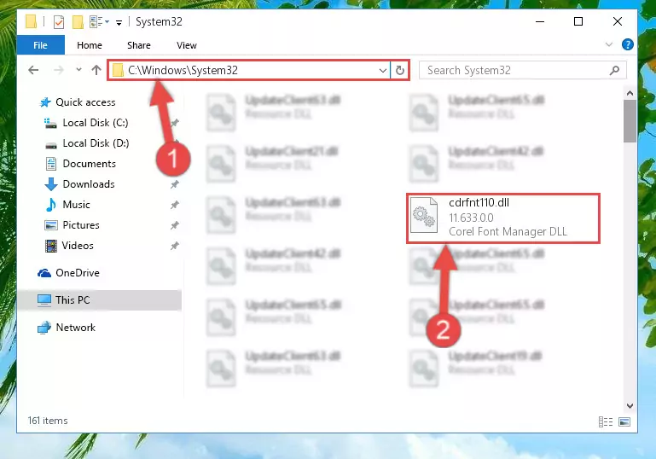656x459 pixels.
Task: Minimize the System32 window
Action: click(x=540, y=21)
